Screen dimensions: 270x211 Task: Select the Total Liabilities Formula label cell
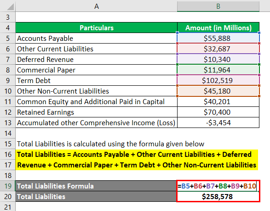(x=96, y=186)
